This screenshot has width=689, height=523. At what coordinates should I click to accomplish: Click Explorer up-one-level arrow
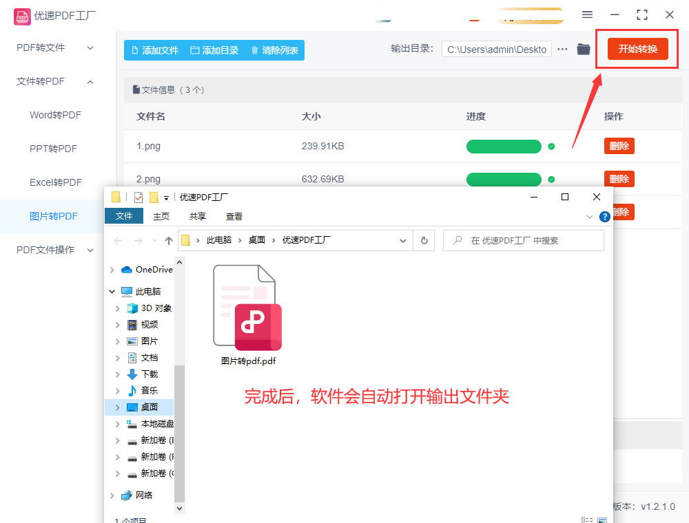click(169, 241)
